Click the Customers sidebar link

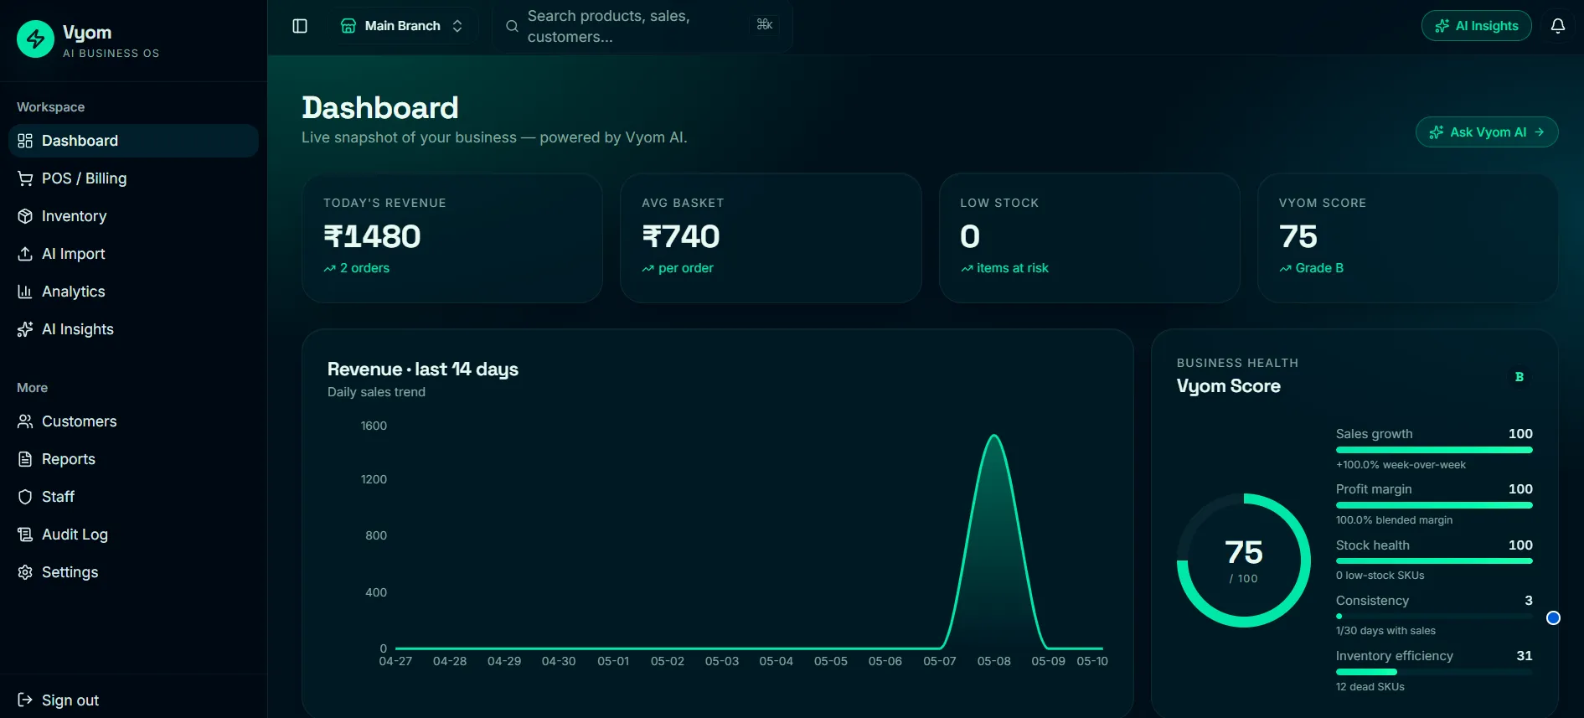tap(133, 421)
